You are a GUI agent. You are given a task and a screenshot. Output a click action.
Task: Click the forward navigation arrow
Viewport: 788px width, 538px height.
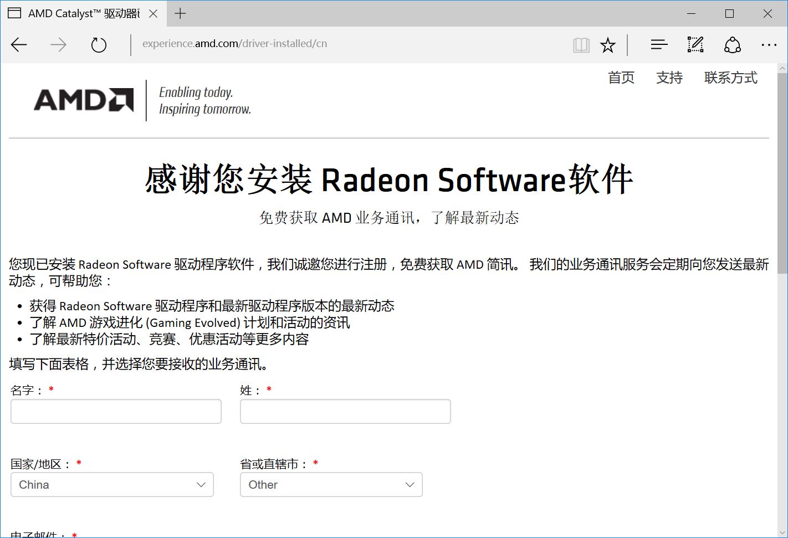(x=58, y=45)
